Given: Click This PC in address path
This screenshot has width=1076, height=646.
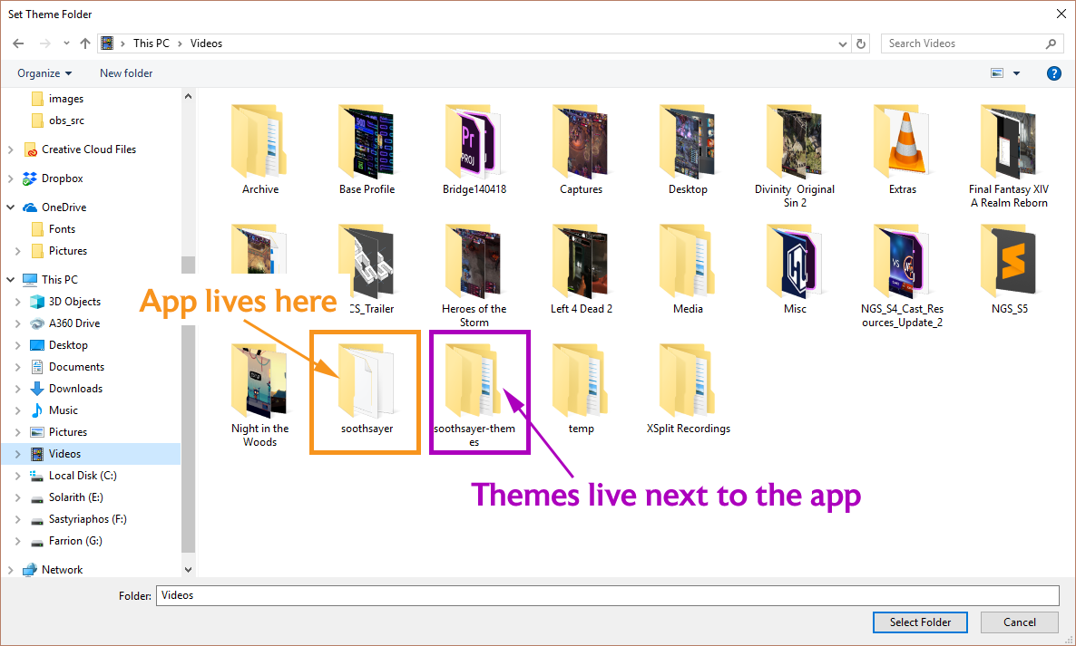Looking at the screenshot, I should click(151, 43).
